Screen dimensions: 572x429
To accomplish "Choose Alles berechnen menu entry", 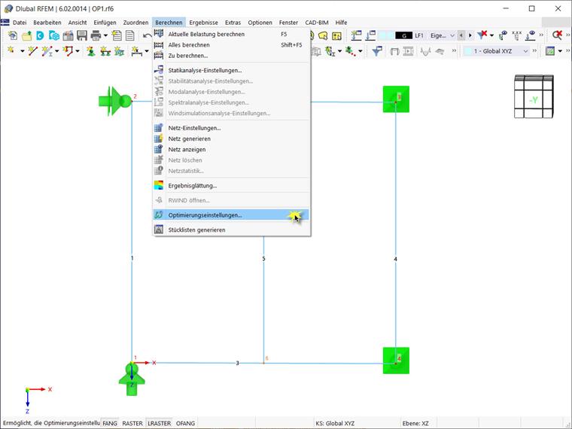I will 231,45.
